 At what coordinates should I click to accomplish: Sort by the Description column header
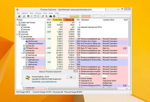click(x=91, y=20)
